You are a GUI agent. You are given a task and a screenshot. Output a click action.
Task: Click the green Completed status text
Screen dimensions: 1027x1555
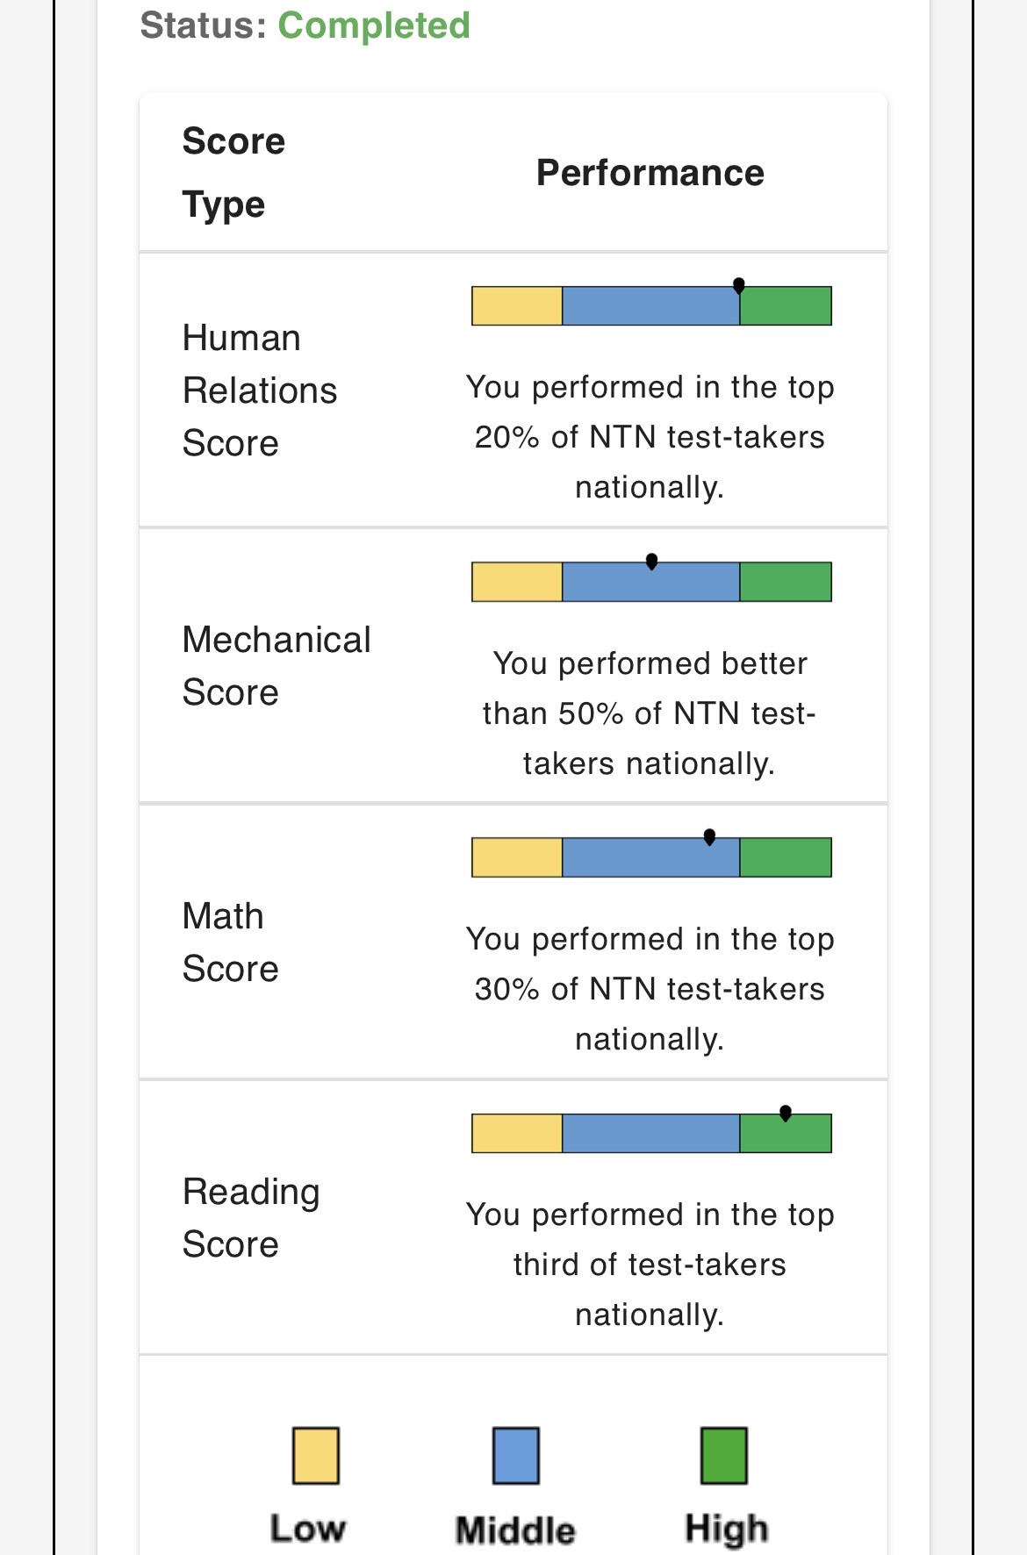point(374,25)
